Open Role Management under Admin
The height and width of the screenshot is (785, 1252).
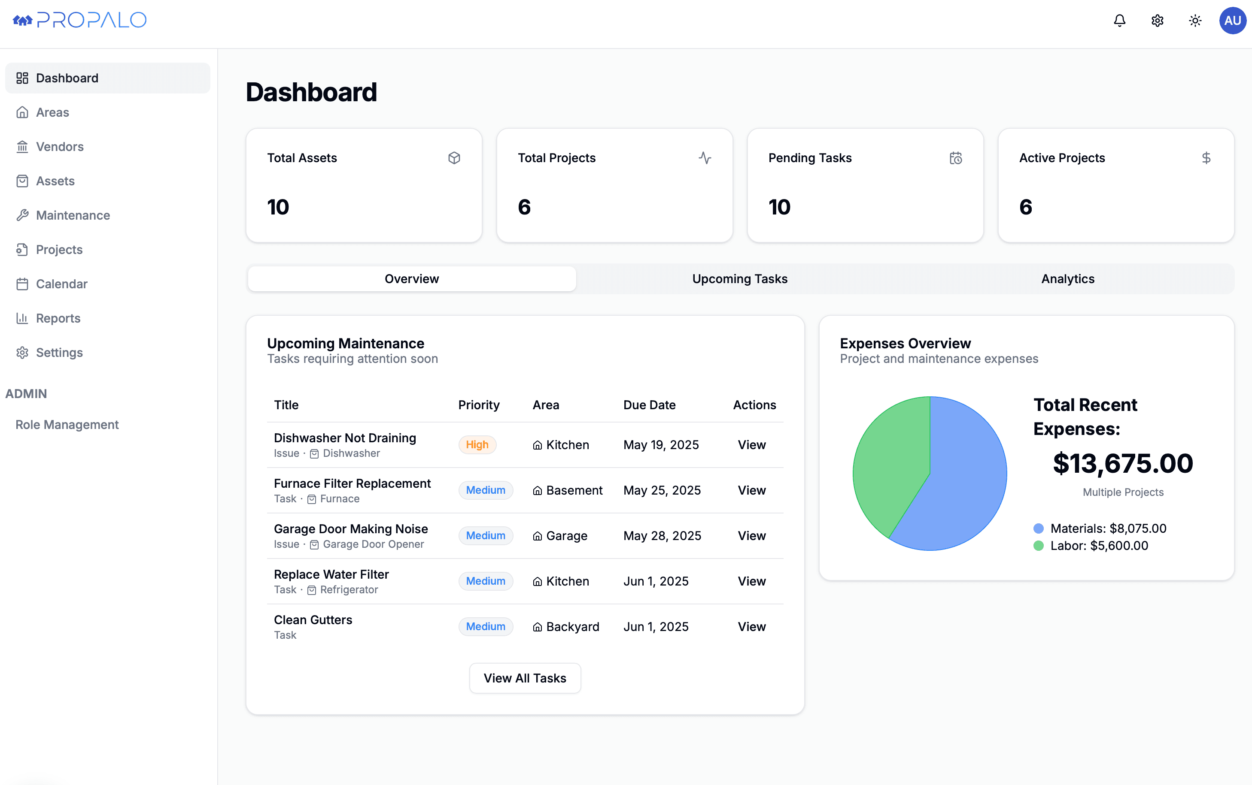[x=67, y=425]
